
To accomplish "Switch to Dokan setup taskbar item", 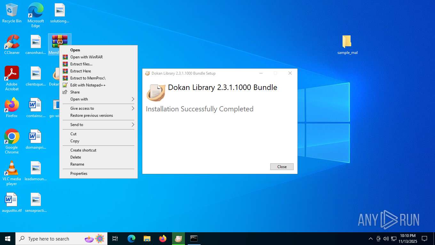I will pos(178,239).
